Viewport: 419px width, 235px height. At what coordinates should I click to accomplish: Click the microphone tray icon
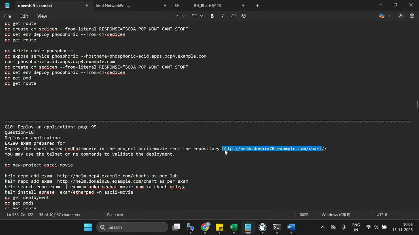[344, 227]
